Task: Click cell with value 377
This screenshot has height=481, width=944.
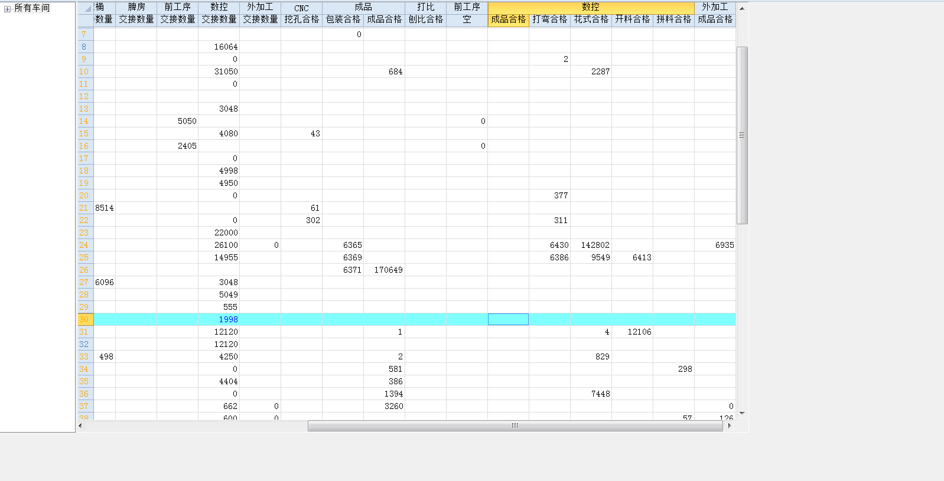Action: click(x=549, y=195)
